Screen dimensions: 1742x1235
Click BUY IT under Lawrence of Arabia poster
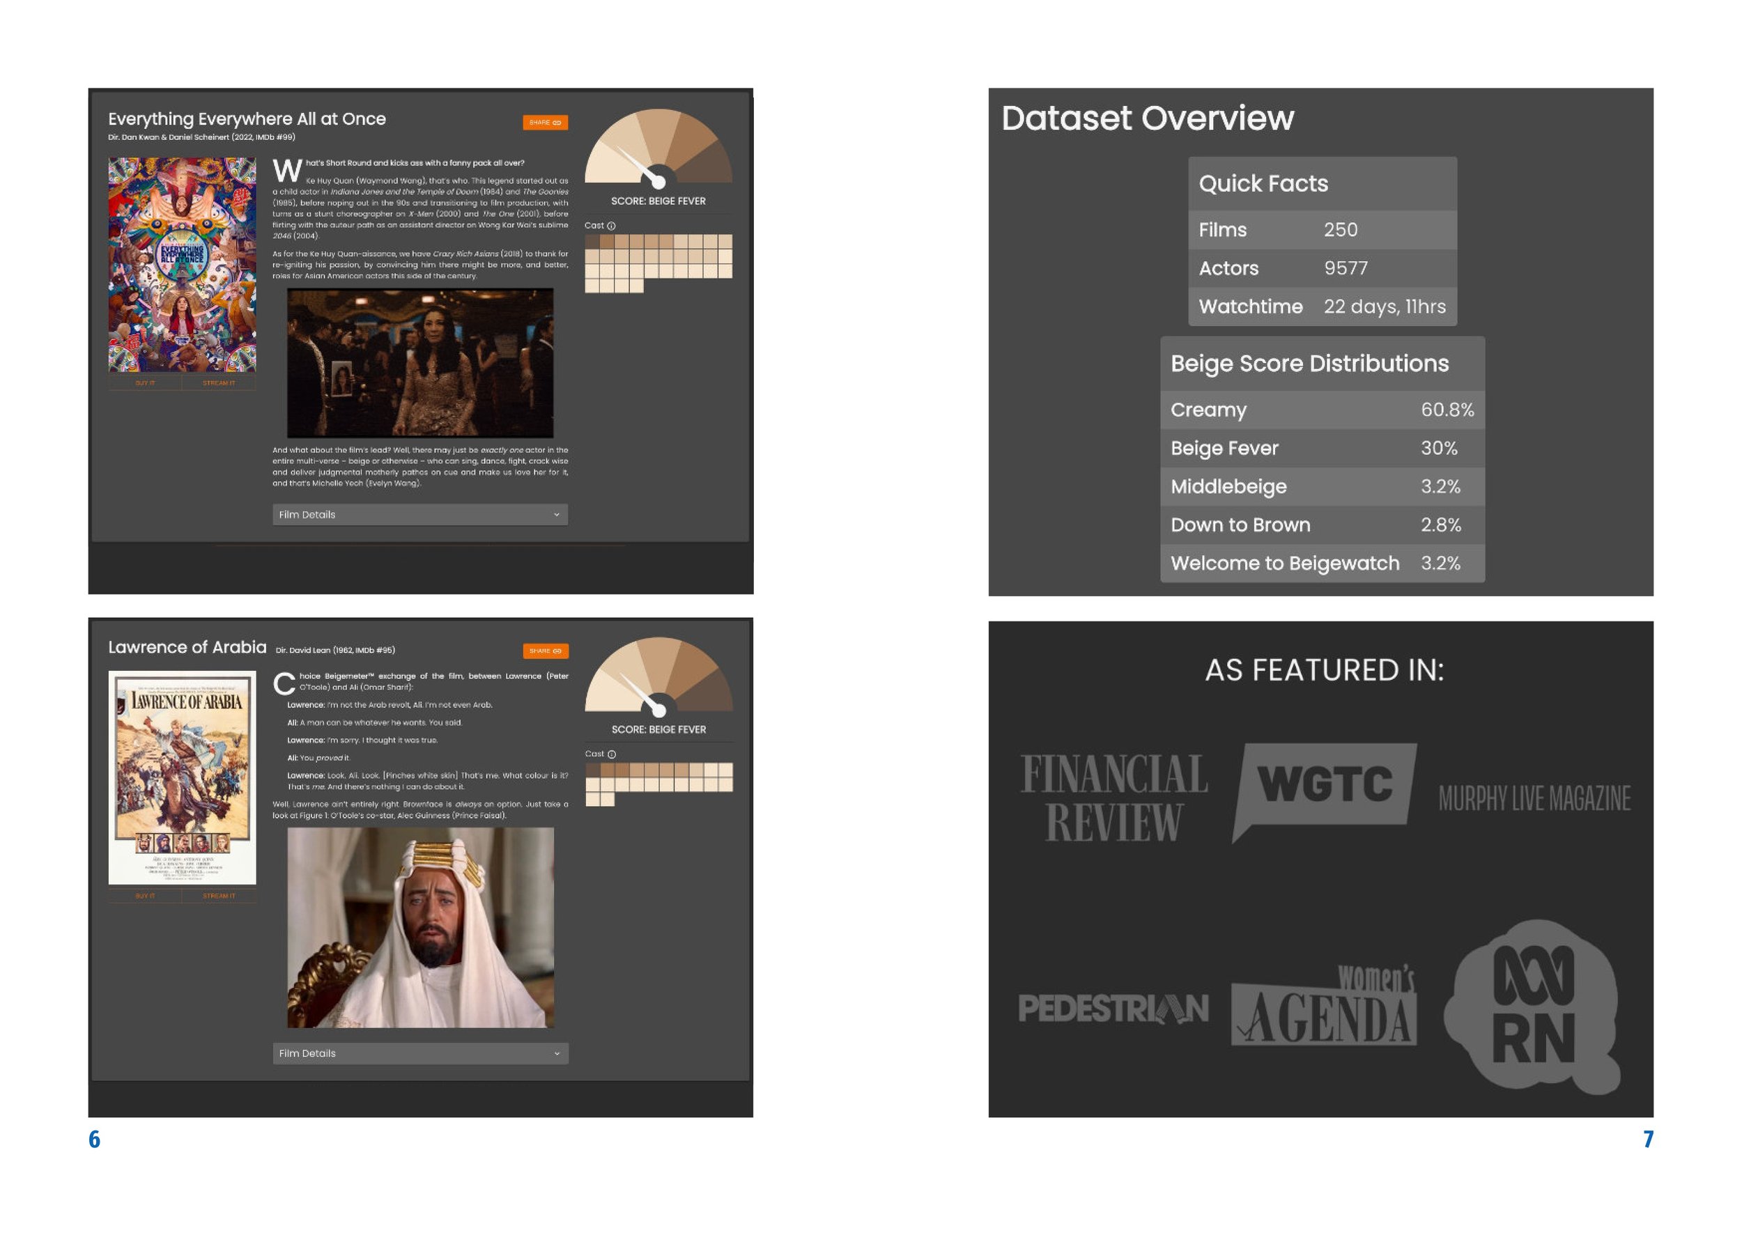click(146, 896)
